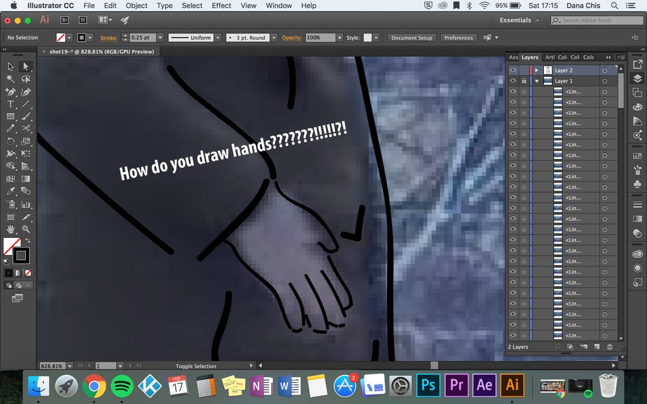This screenshot has height=404, width=647.
Task: Select the Rotate tool
Action: pyautogui.click(x=11, y=141)
